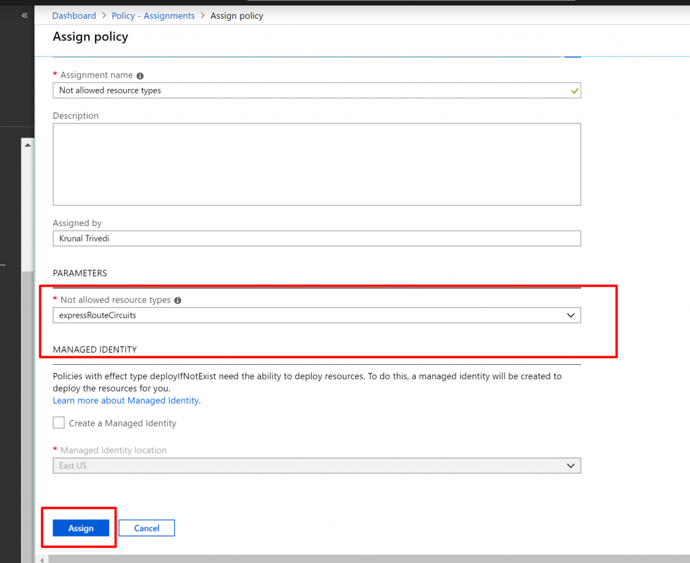Open Learn more about Managed Identity link
The width and height of the screenshot is (690, 563).
point(127,401)
